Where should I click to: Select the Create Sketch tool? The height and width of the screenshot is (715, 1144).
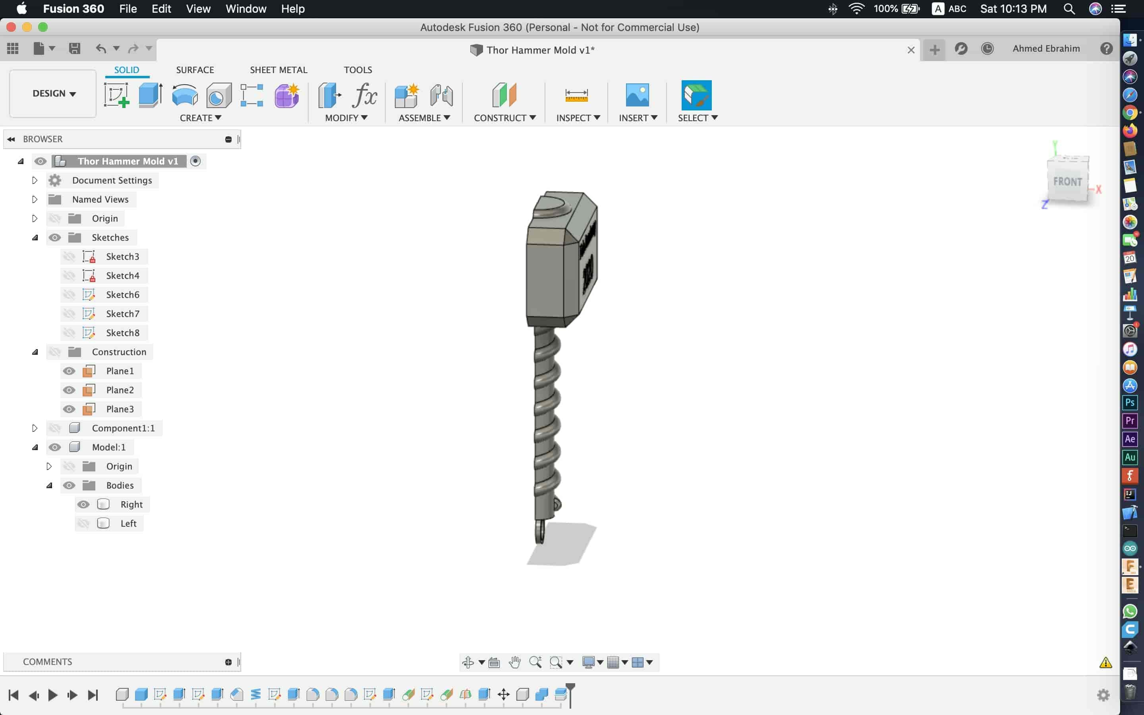point(116,95)
